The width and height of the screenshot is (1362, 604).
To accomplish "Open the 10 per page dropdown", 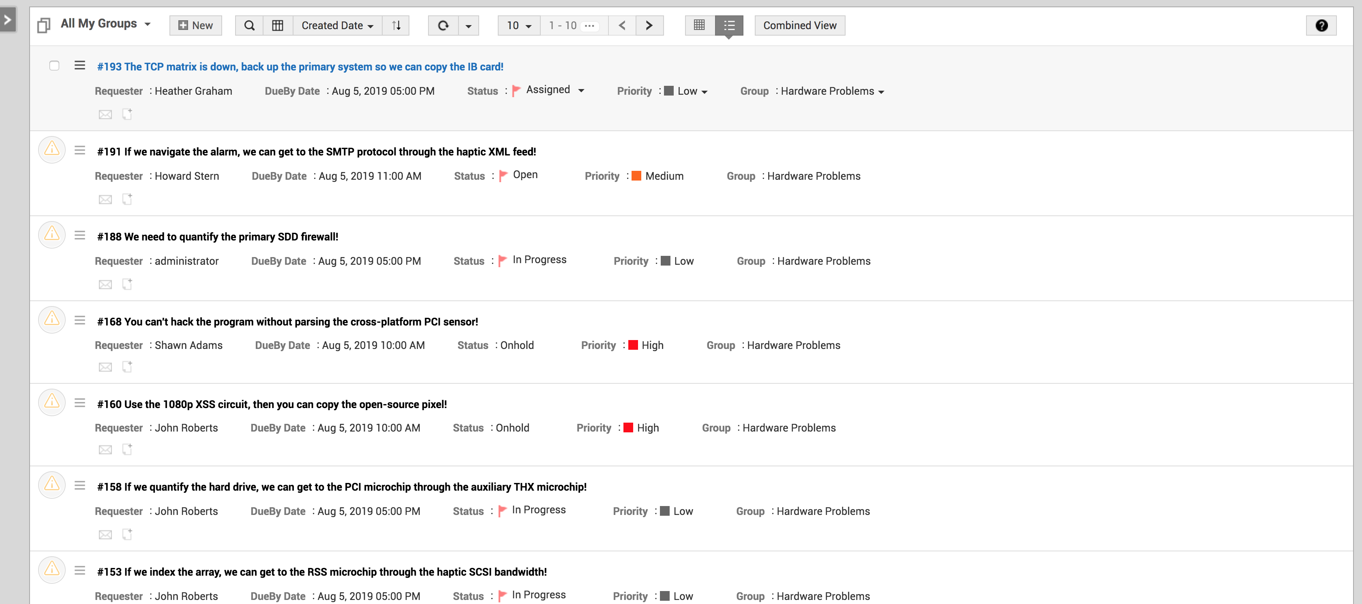I will [x=519, y=26].
